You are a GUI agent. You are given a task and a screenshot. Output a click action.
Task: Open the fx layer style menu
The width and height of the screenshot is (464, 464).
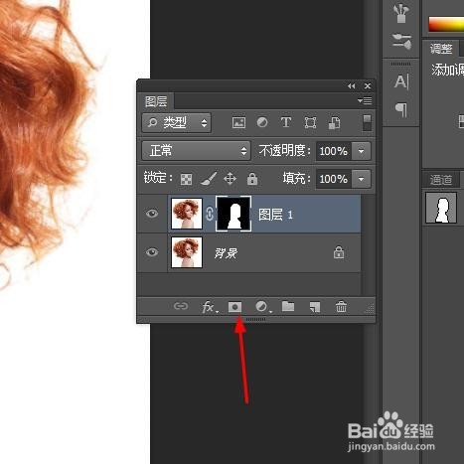pos(210,307)
